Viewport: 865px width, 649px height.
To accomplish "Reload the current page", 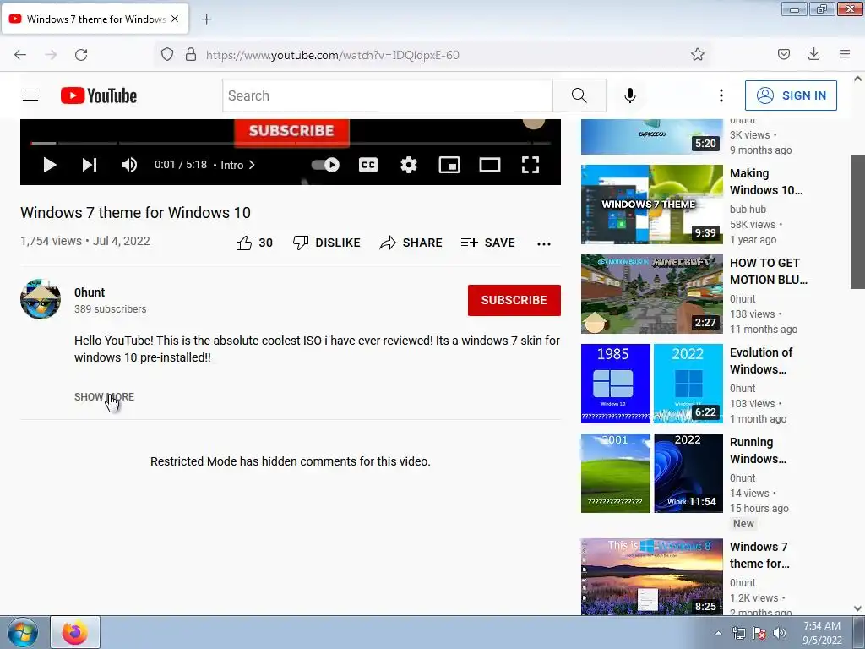I will [81, 55].
